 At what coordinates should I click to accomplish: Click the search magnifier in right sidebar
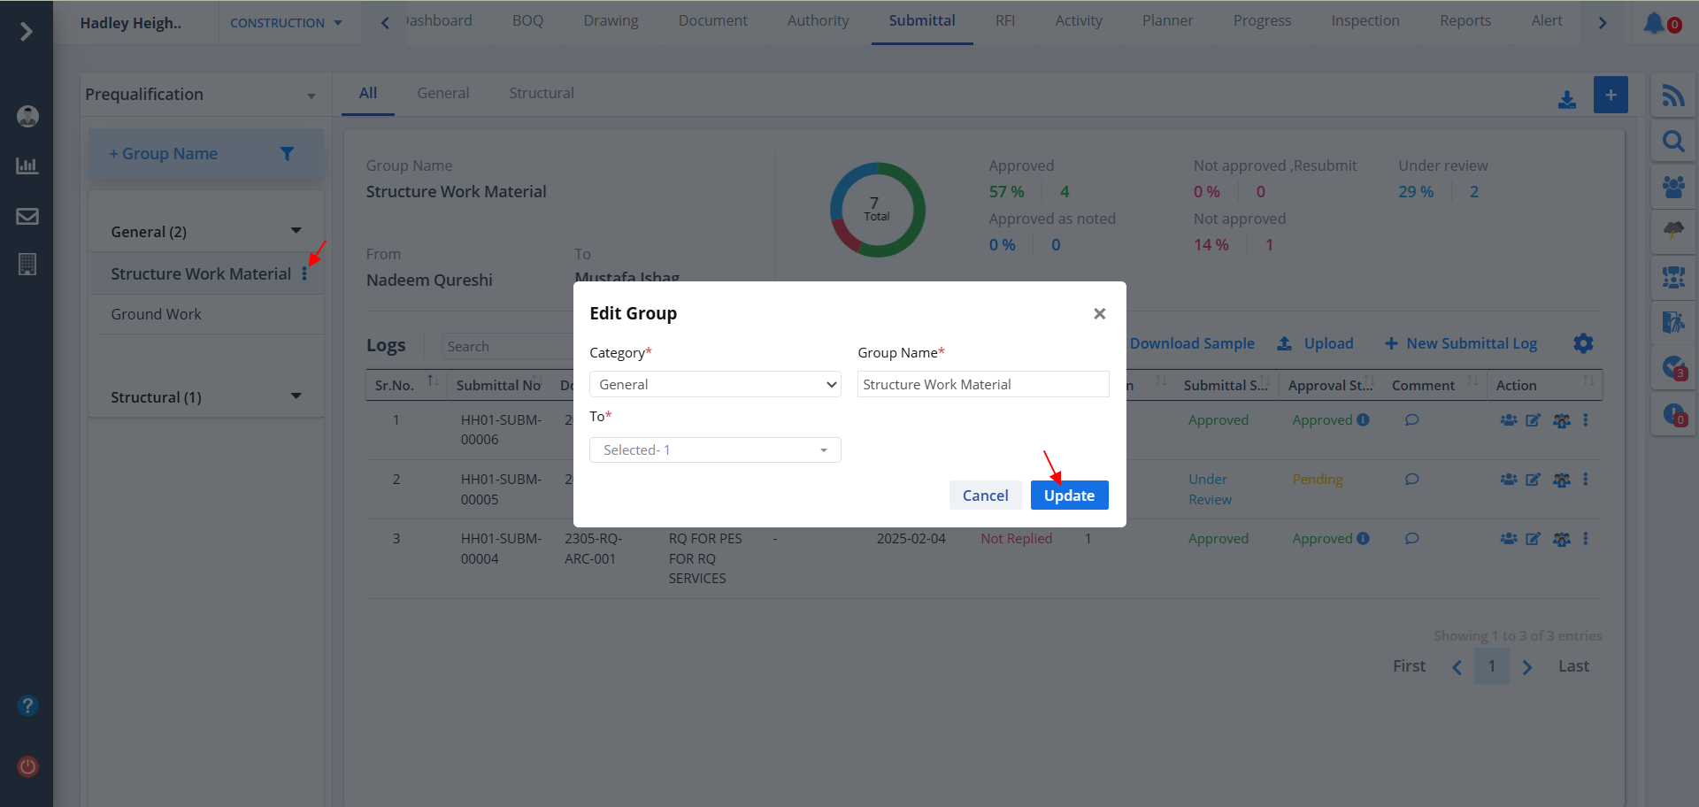1672,142
